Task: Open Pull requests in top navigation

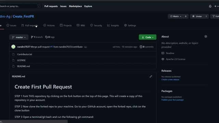Action: click(x=51, y=6)
